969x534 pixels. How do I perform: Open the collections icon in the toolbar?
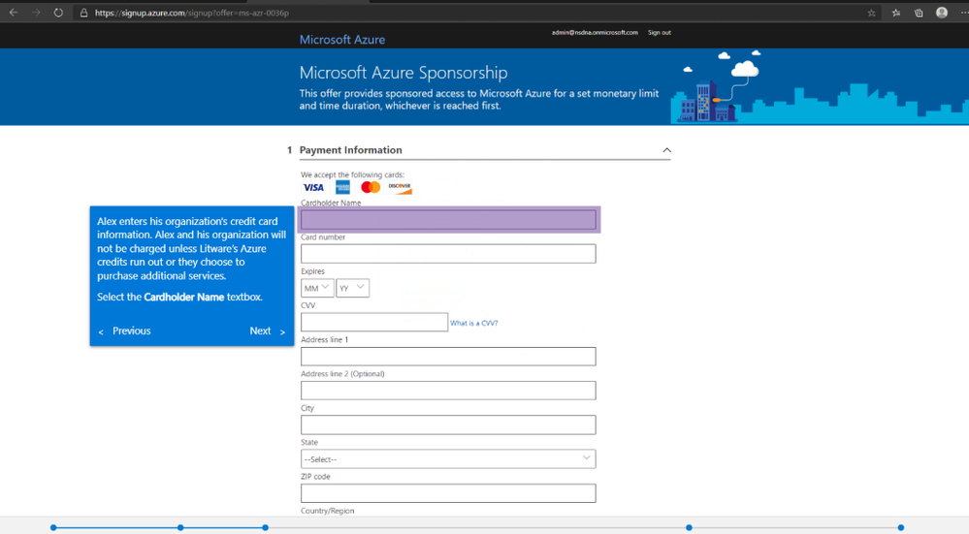(919, 13)
